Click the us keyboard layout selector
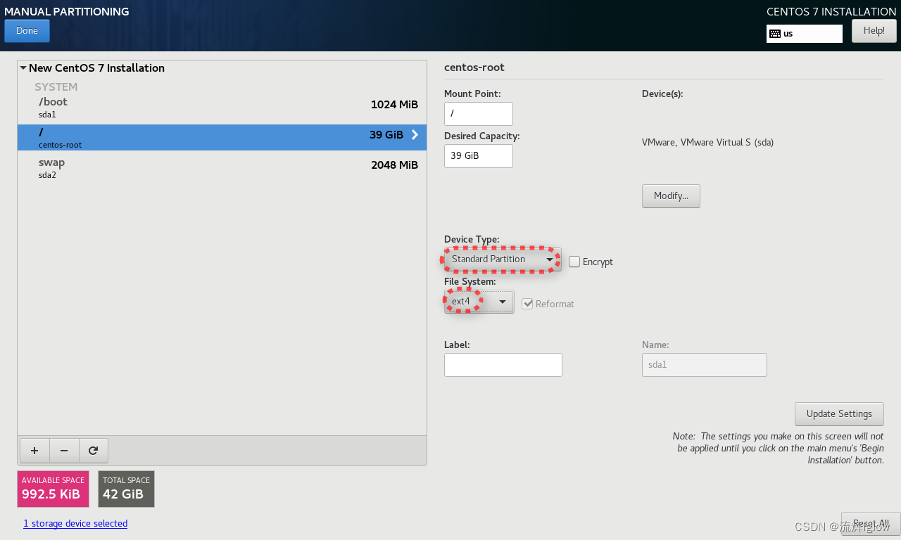 tap(805, 34)
